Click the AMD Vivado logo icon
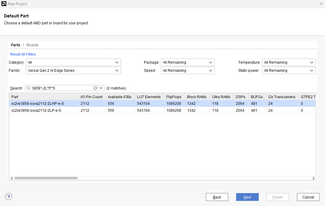This screenshot has width=325, height=206. pos(4,4)
